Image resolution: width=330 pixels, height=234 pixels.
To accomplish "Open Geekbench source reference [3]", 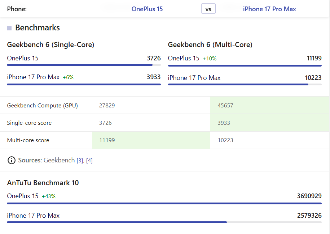I will (x=80, y=160).
